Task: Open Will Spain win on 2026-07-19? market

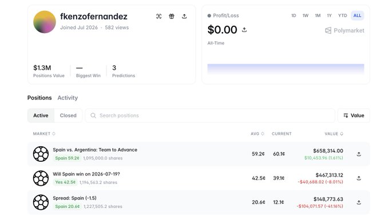Action: pyautogui.click(x=86, y=174)
